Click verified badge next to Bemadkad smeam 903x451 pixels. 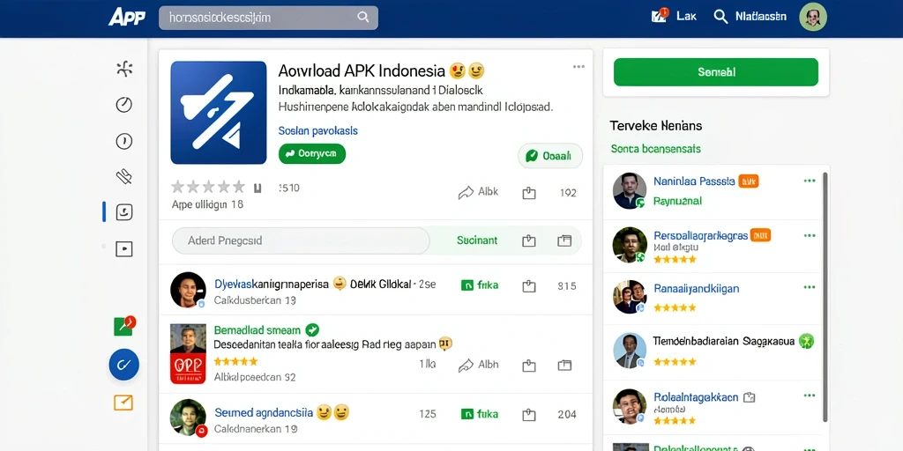312,329
